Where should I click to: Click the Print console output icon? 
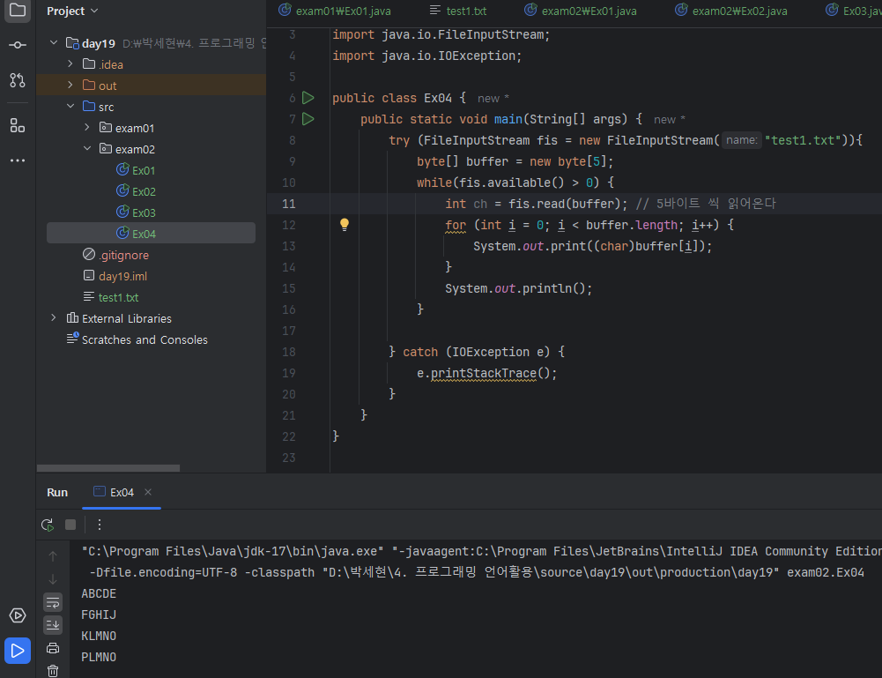coord(53,648)
